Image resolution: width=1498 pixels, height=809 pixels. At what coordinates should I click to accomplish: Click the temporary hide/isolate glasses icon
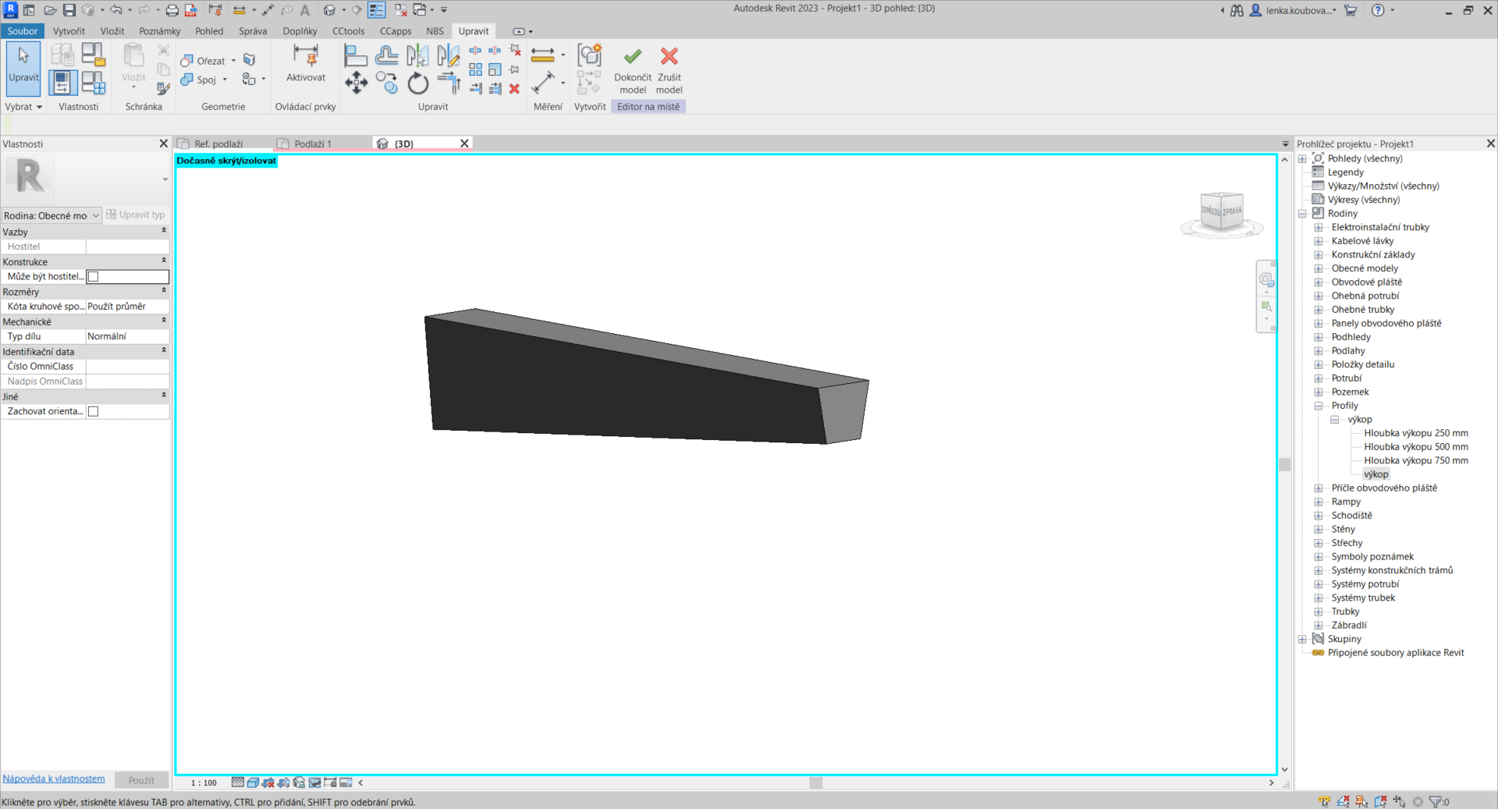click(314, 782)
